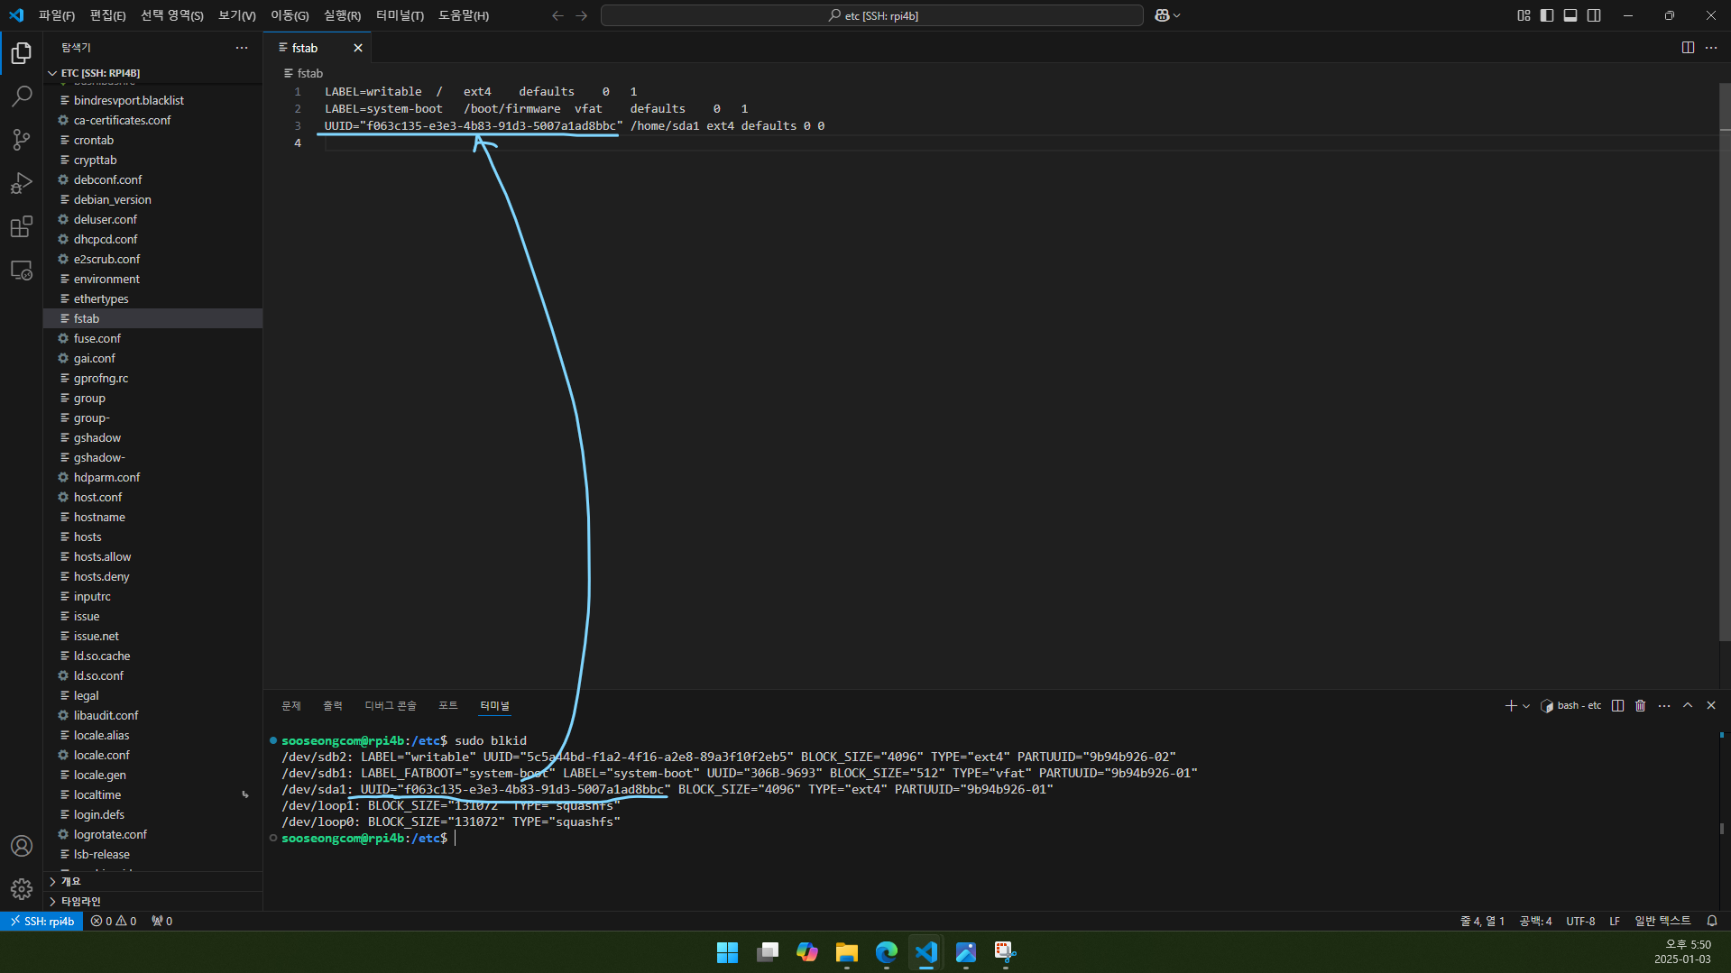Click the Customize Layout icon
The height and width of the screenshot is (973, 1731).
coord(1524,15)
